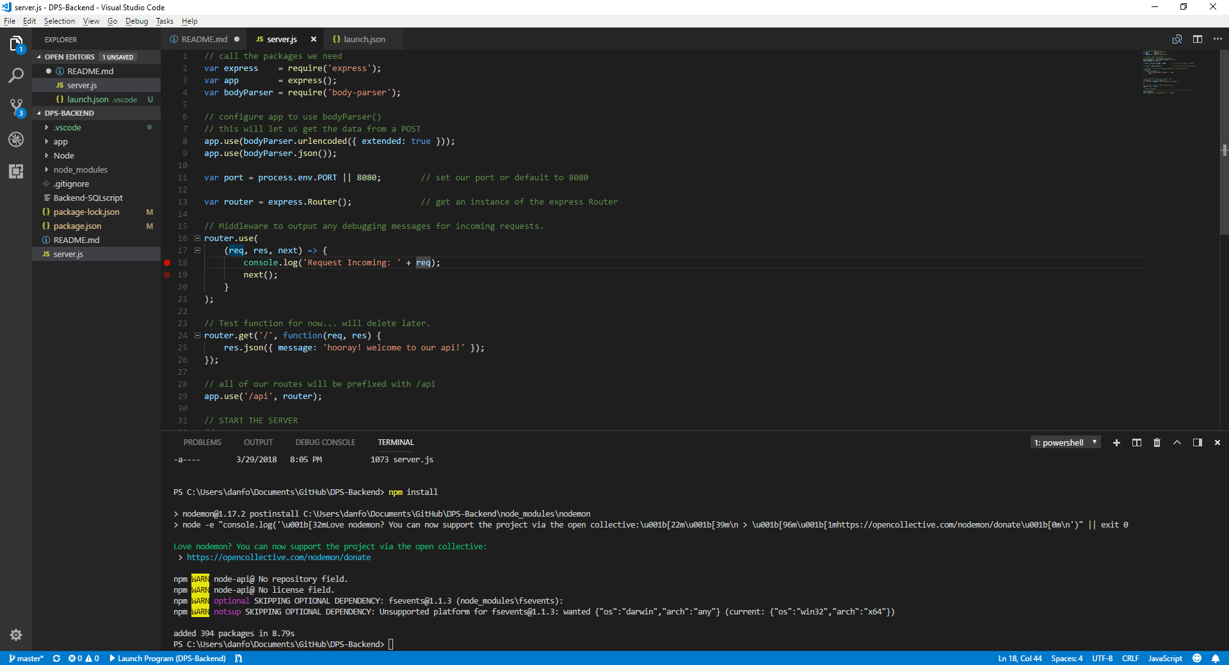Image resolution: width=1229 pixels, height=665 pixels.
Task: Open the Debug view in activity bar
Action: pyautogui.click(x=16, y=139)
